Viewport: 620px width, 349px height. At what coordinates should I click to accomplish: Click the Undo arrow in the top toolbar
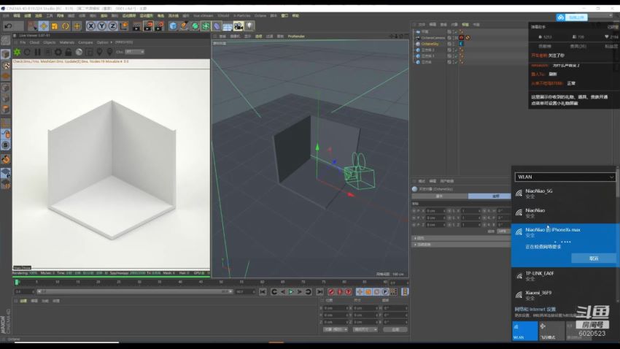(x=9, y=26)
